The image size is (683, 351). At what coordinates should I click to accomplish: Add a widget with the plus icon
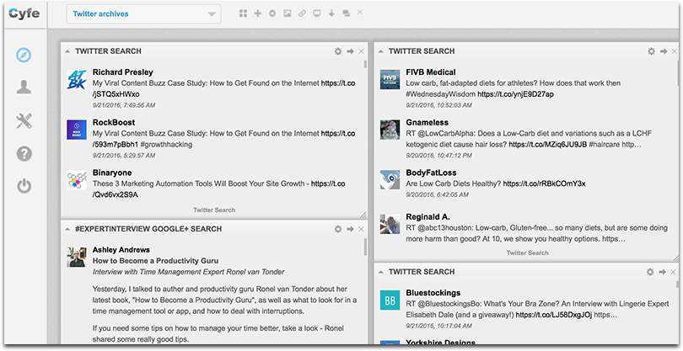click(x=258, y=13)
